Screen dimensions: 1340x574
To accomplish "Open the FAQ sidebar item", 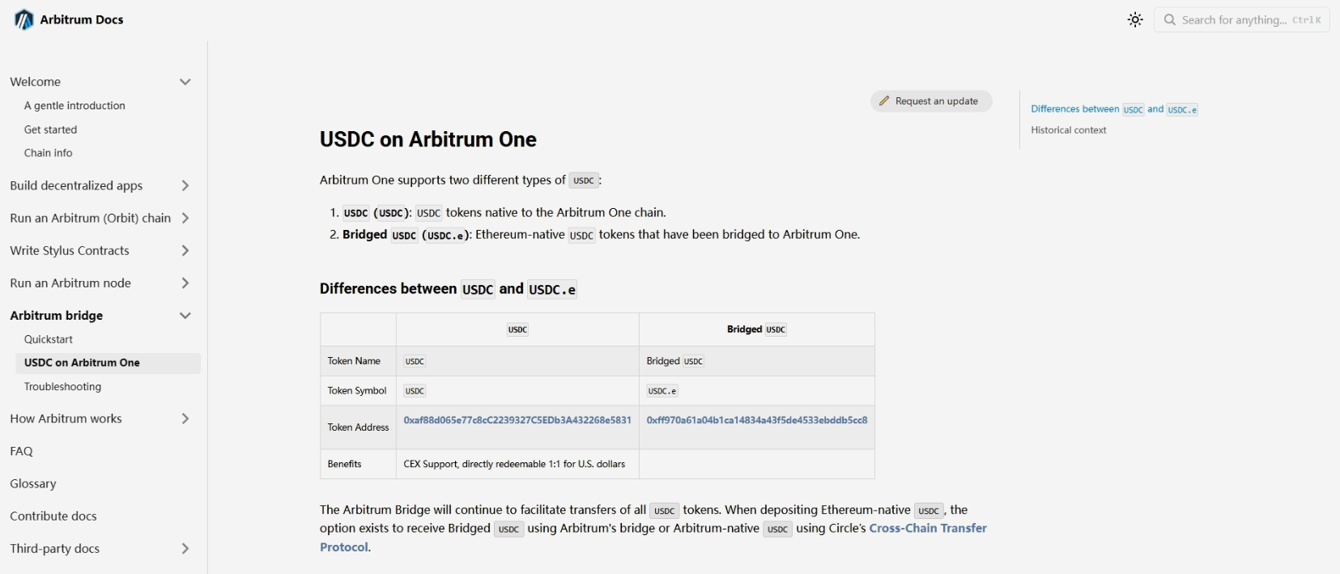I will [22, 451].
